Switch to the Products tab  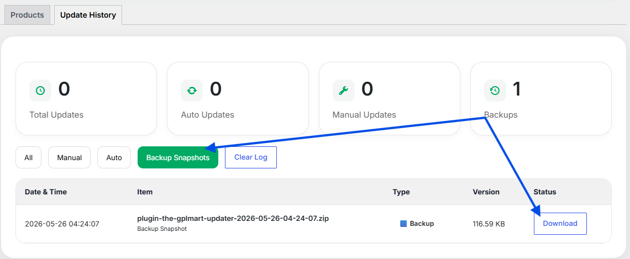(x=27, y=15)
